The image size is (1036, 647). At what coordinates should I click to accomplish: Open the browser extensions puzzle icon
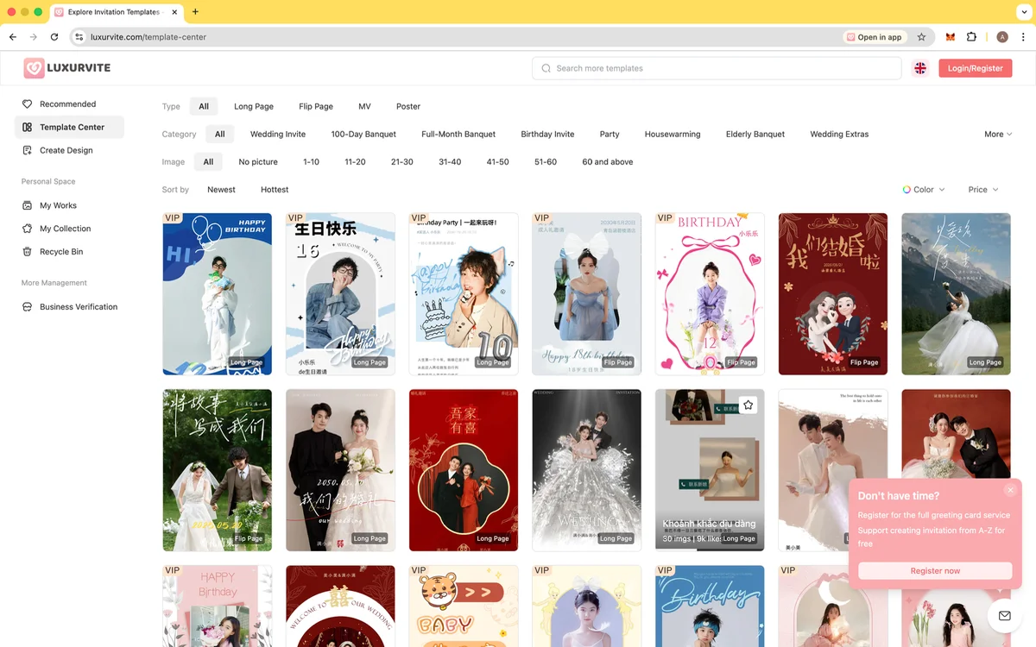click(972, 37)
